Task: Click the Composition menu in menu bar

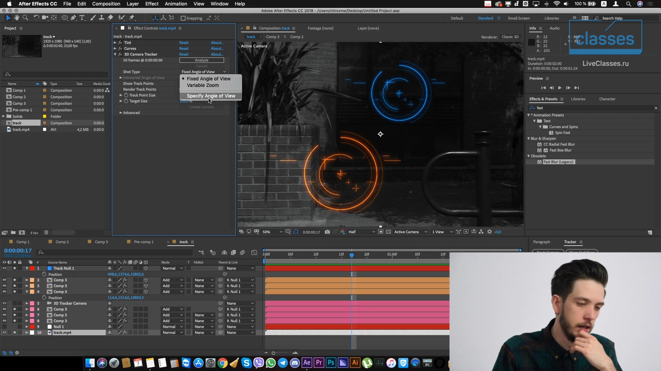Action: (105, 4)
